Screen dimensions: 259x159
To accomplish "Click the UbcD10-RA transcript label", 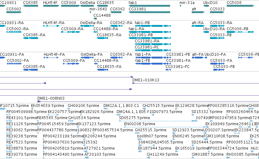I will pyautogui.click(x=214, y=29).
